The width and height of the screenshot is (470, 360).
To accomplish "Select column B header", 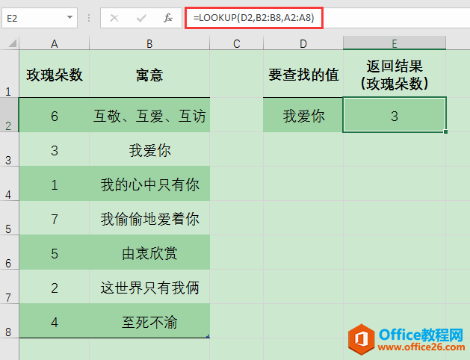I will click(x=149, y=44).
